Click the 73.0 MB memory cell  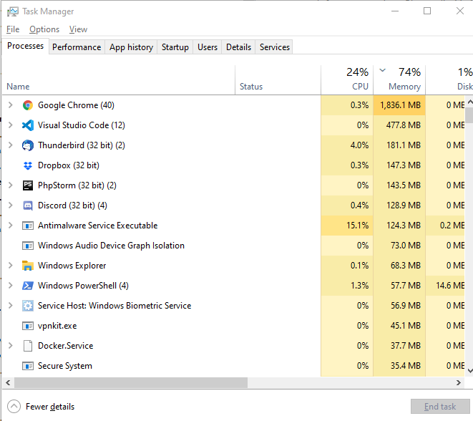[x=399, y=246]
